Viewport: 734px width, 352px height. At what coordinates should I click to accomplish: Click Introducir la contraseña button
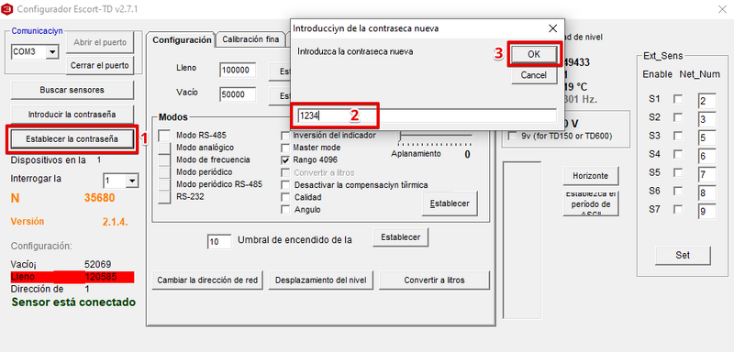[x=72, y=114]
